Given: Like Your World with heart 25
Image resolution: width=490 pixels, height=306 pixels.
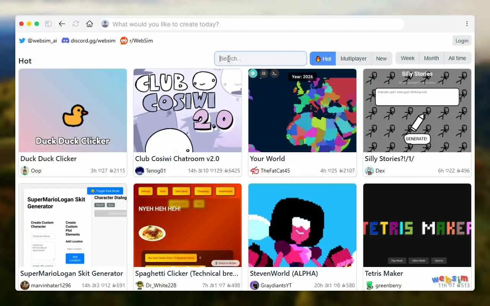Looking at the screenshot, I should click(333, 171).
